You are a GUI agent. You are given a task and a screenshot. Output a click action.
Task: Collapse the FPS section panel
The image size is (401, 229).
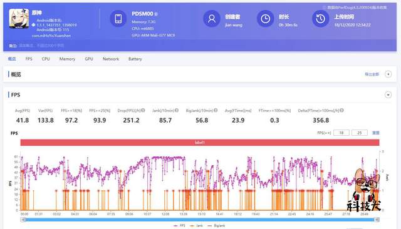click(x=388, y=94)
